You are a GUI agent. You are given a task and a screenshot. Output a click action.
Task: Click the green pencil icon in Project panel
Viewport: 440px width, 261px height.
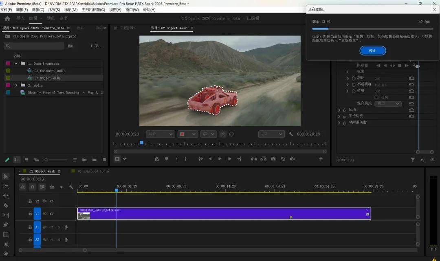tap(7, 160)
